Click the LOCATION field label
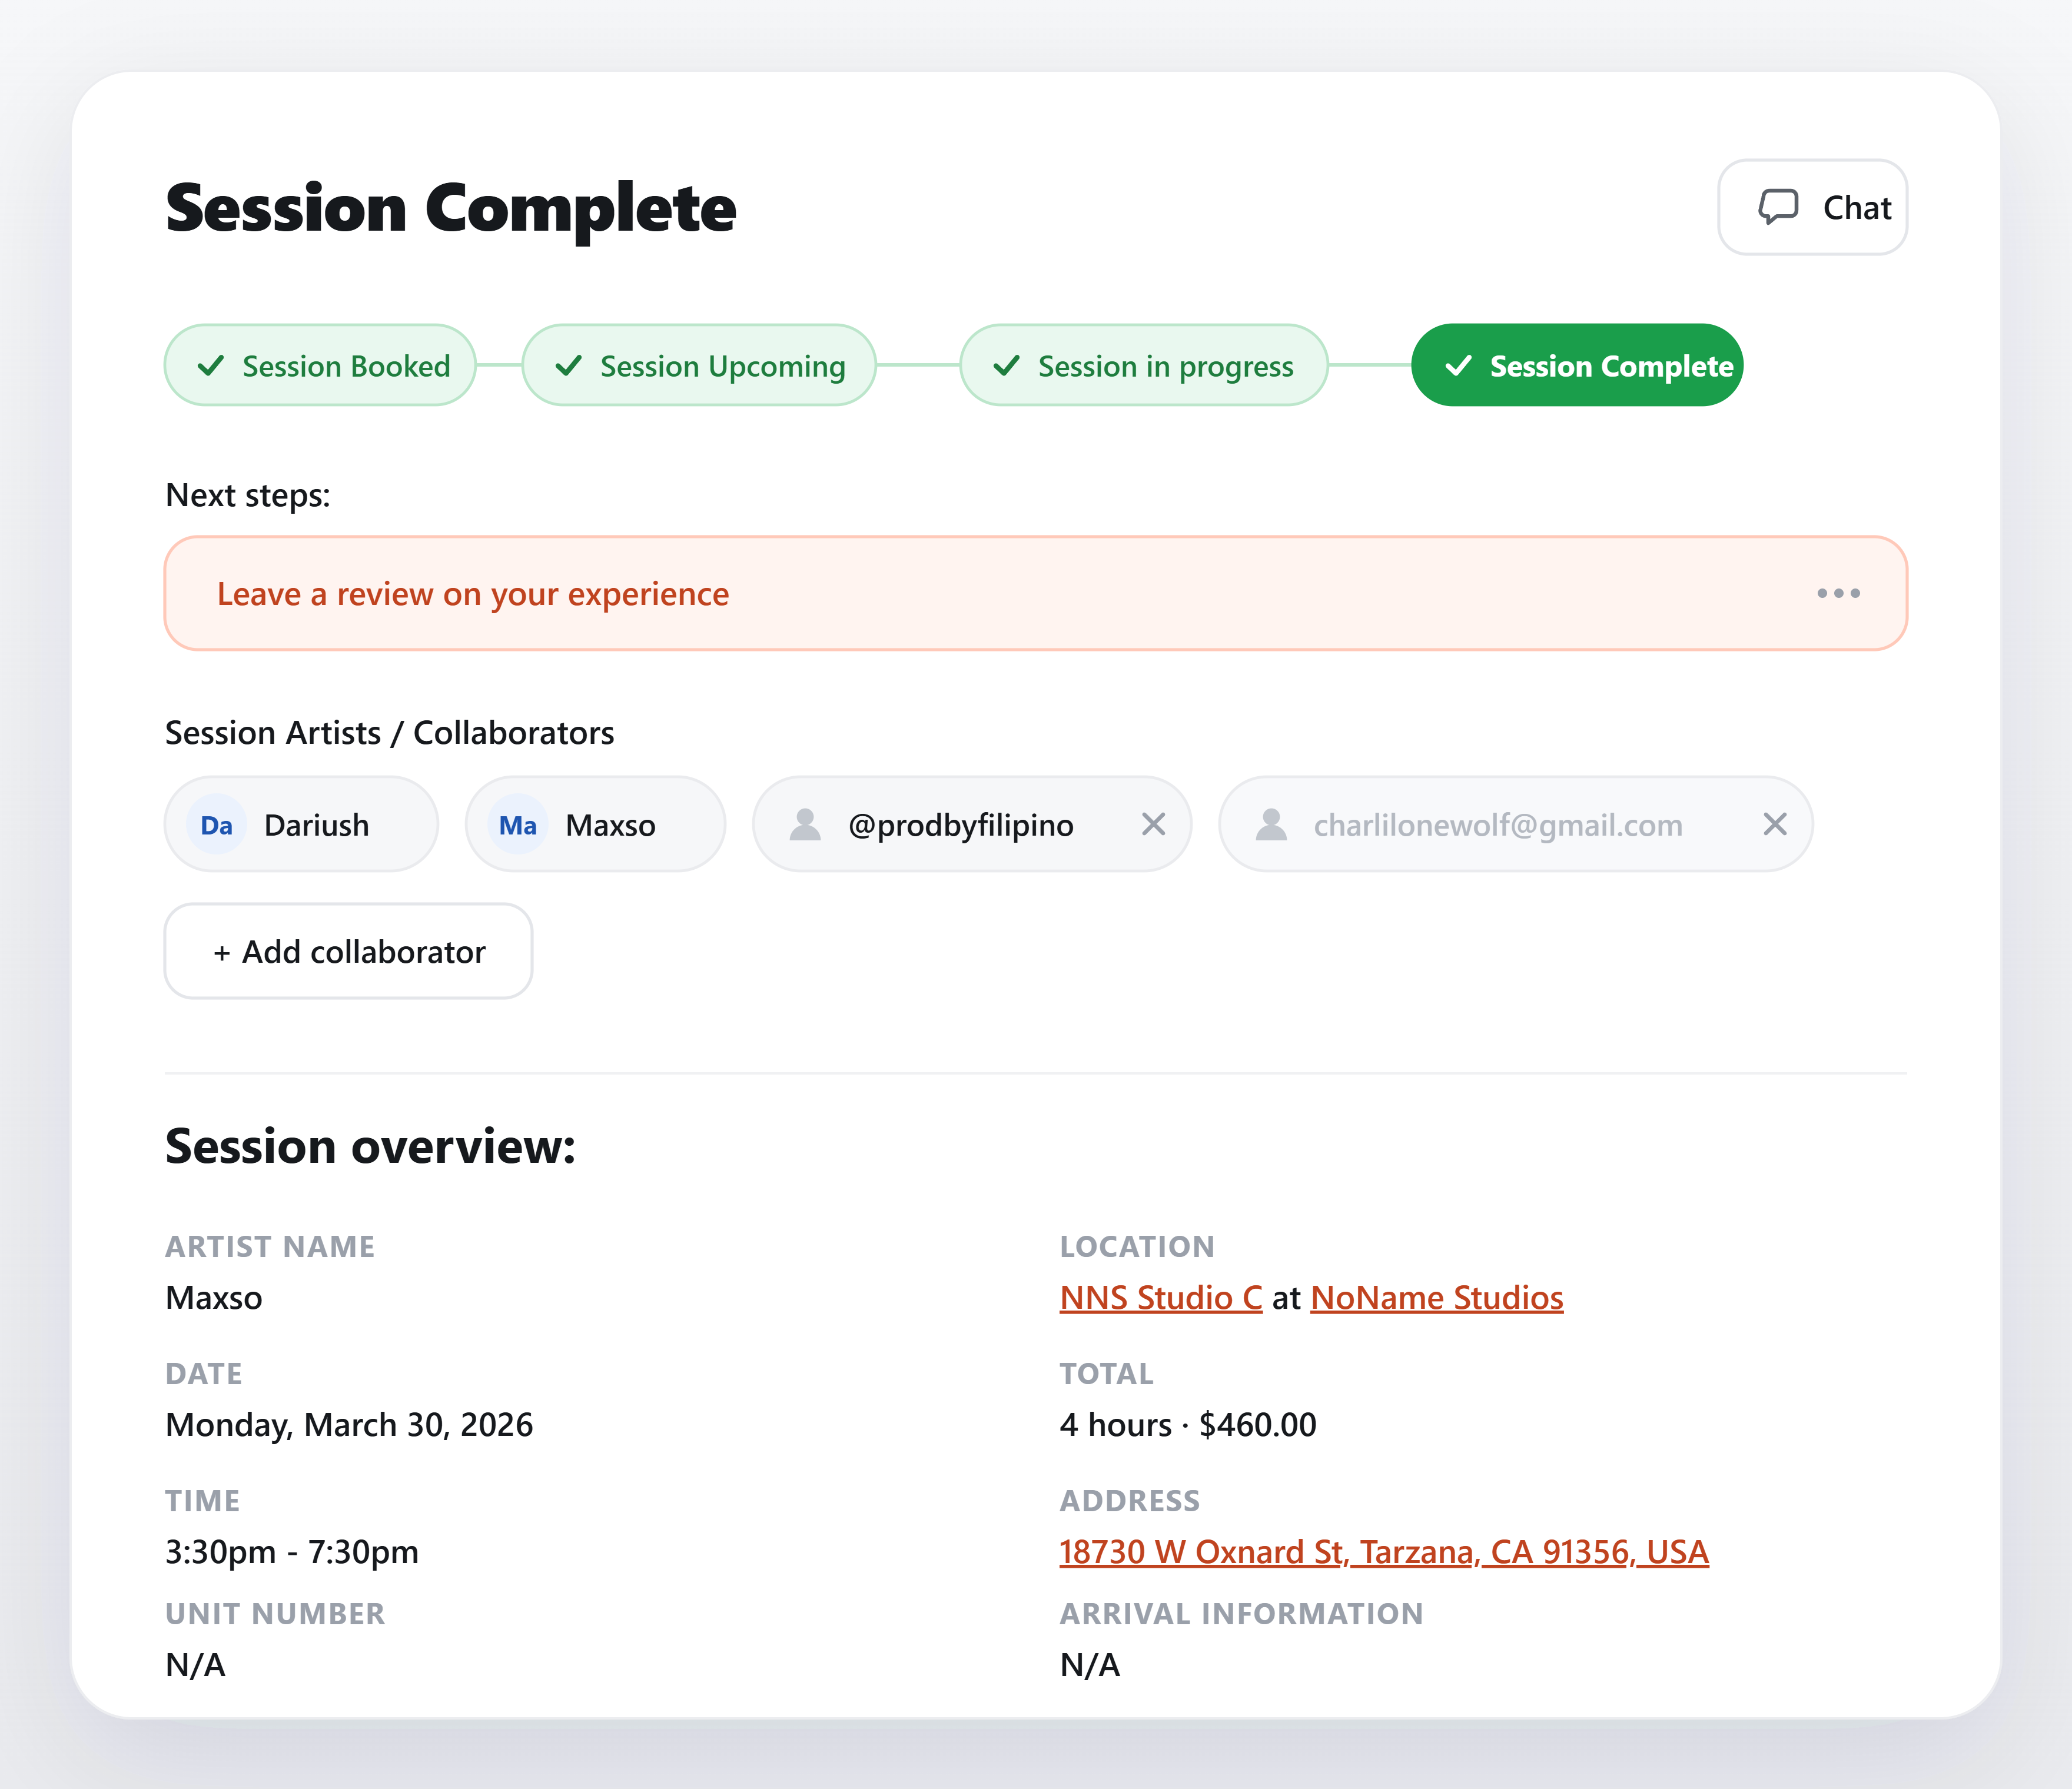This screenshot has height=1789, width=2072. [x=1137, y=1247]
